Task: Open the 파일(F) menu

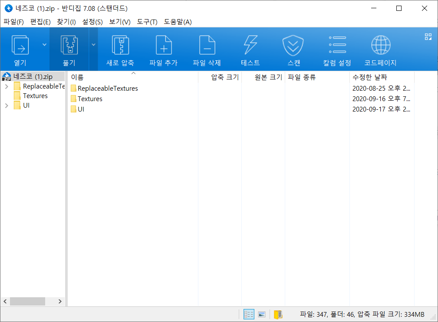Action: coord(13,22)
